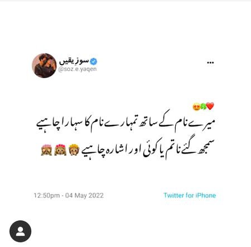Click the @soz.e.yaqen handle
The width and height of the screenshot is (251, 247).
(78, 69)
